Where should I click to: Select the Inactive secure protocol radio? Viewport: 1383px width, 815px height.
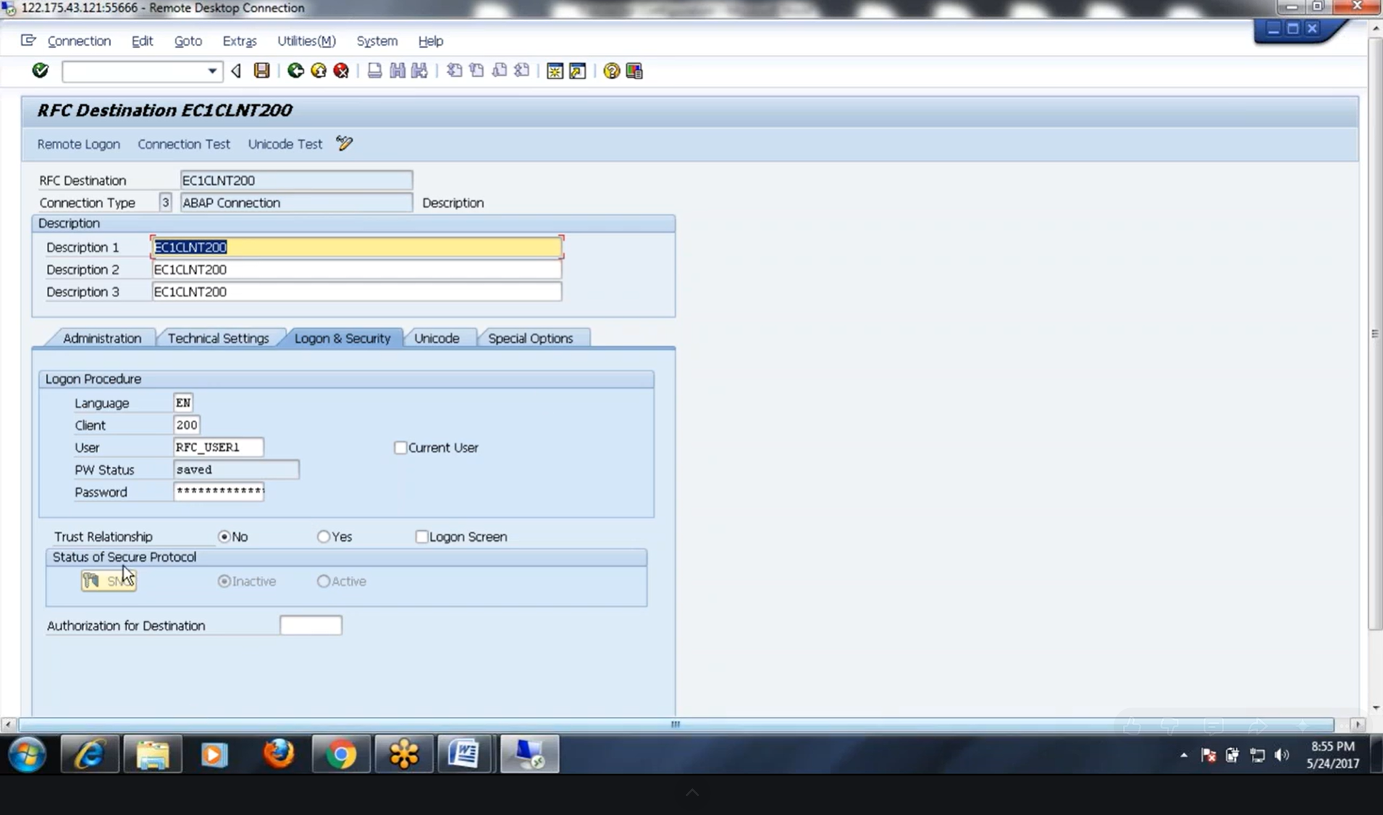[224, 581]
